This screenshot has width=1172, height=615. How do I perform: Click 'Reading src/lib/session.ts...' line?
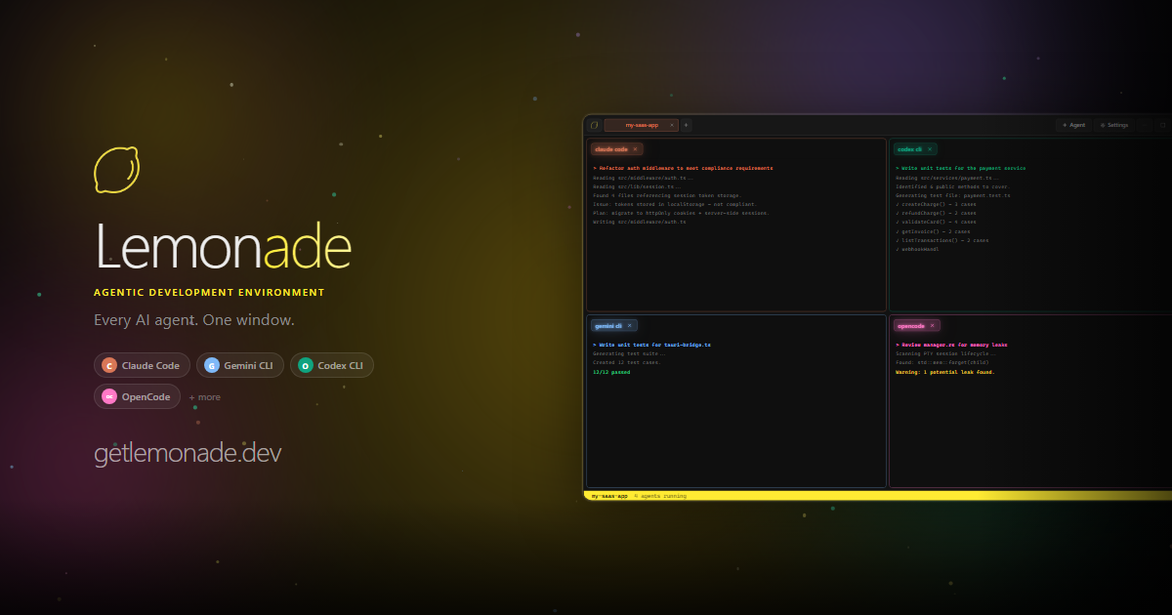coord(637,186)
